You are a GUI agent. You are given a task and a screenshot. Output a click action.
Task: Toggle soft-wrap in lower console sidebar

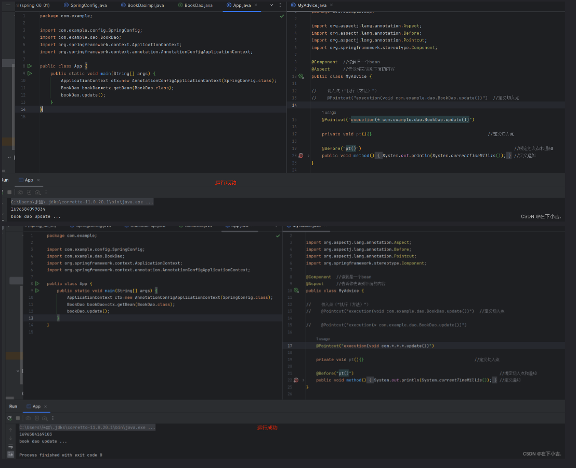10,446
